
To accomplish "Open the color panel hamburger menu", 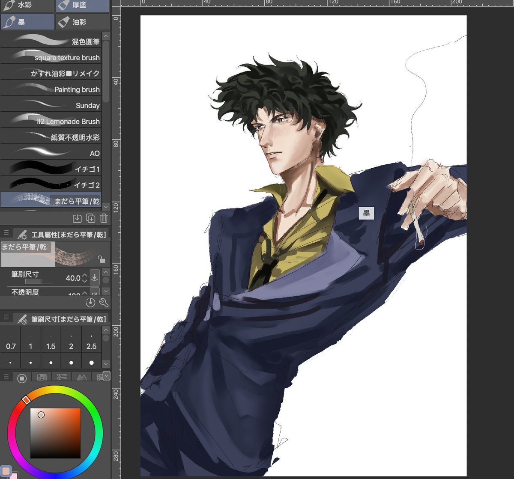I will coord(6,376).
